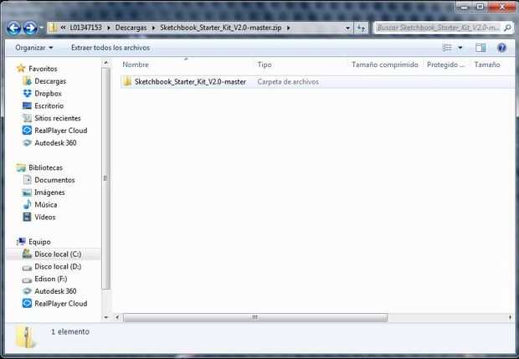Open the view options dropdown arrow
The width and height of the screenshot is (519, 359).
(x=460, y=48)
